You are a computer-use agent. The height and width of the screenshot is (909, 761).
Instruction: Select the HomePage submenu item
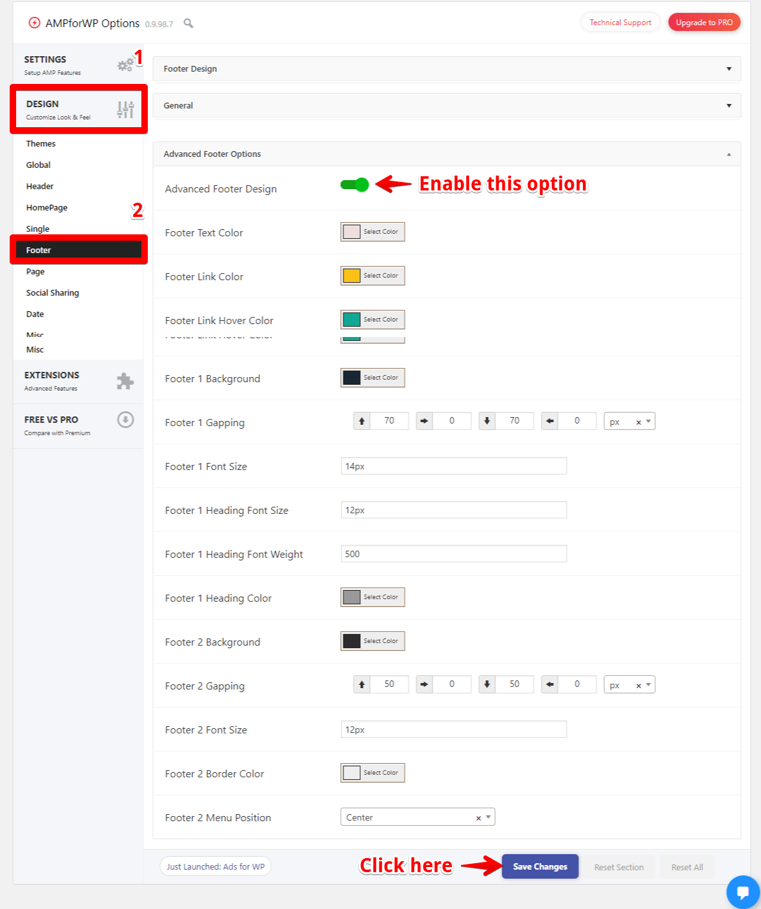46,207
